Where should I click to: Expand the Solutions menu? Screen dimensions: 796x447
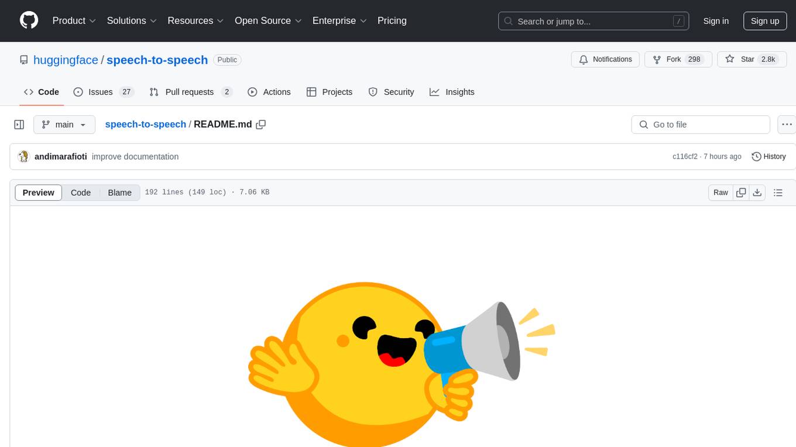click(x=132, y=20)
